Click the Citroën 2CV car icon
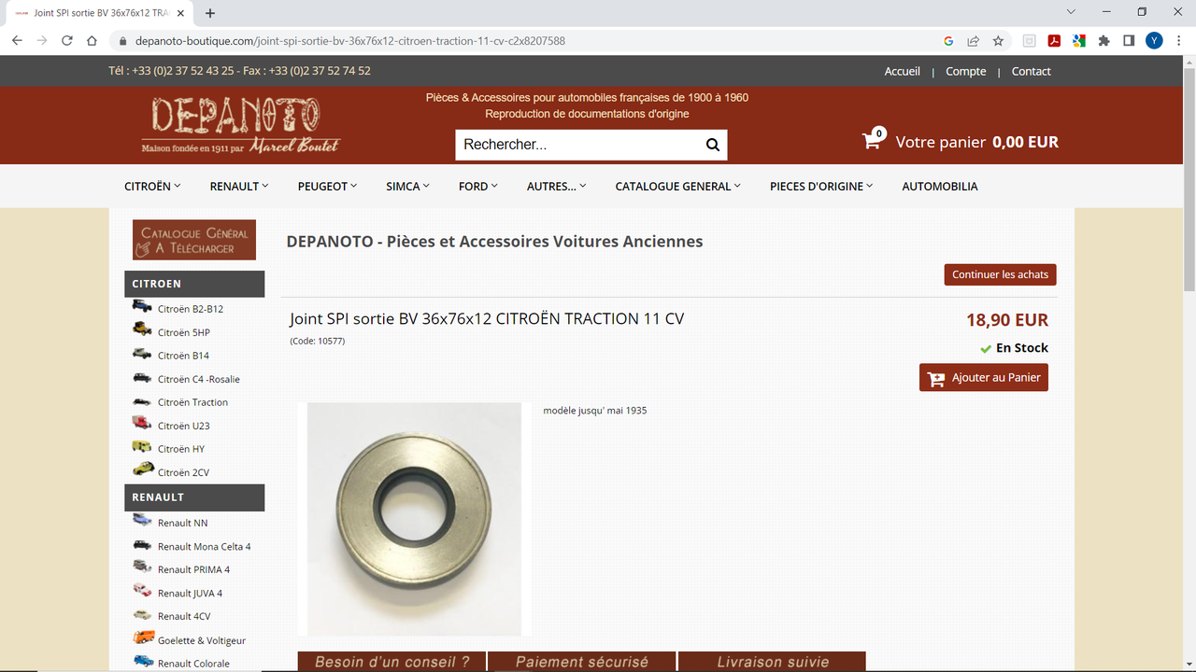Screen dimensions: 1196x672 142,469
